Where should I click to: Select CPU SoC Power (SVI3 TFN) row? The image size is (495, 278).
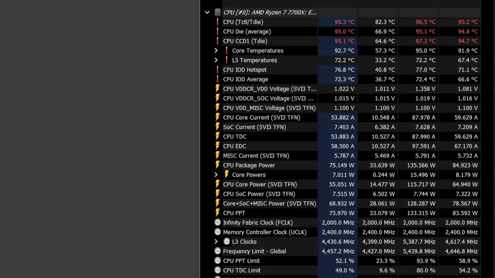(x=259, y=194)
